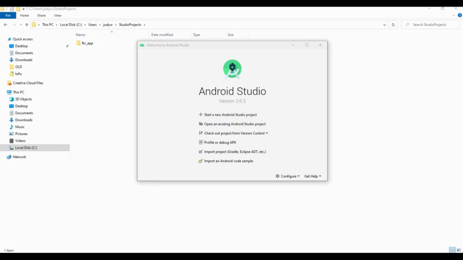Viewport: 463px width, 260px height.
Task: Sort by the Name column header
Action: point(80,35)
